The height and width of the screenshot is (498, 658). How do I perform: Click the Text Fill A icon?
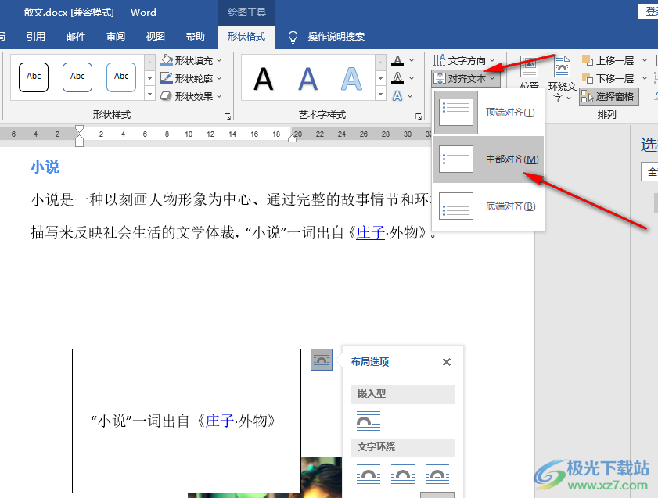(x=397, y=61)
